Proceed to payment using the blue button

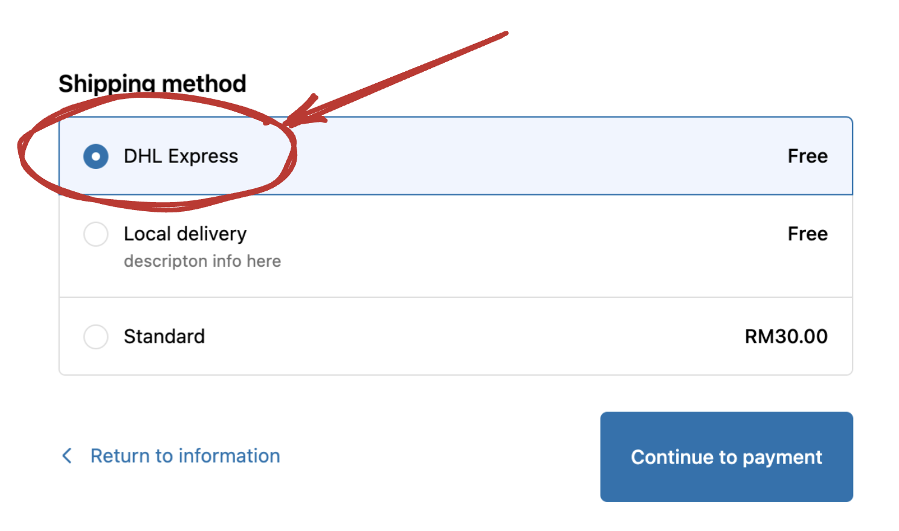(726, 457)
